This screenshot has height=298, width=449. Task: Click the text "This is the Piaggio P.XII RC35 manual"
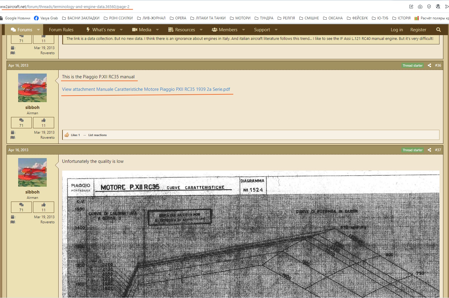pos(98,77)
